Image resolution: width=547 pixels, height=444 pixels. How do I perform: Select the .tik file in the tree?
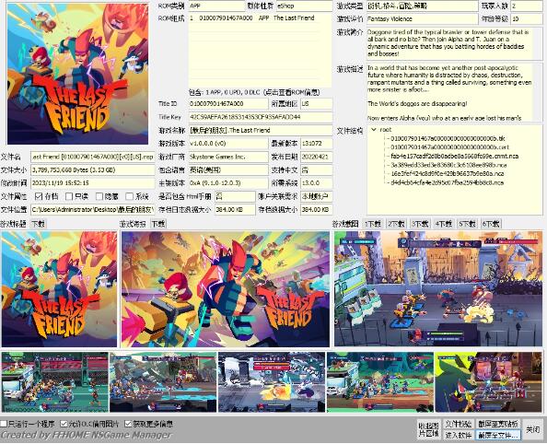(x=448, y=138)
